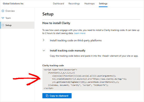Select the Settings tab
The width and height of the screenshot is (144, 102).
pos(103,4)
